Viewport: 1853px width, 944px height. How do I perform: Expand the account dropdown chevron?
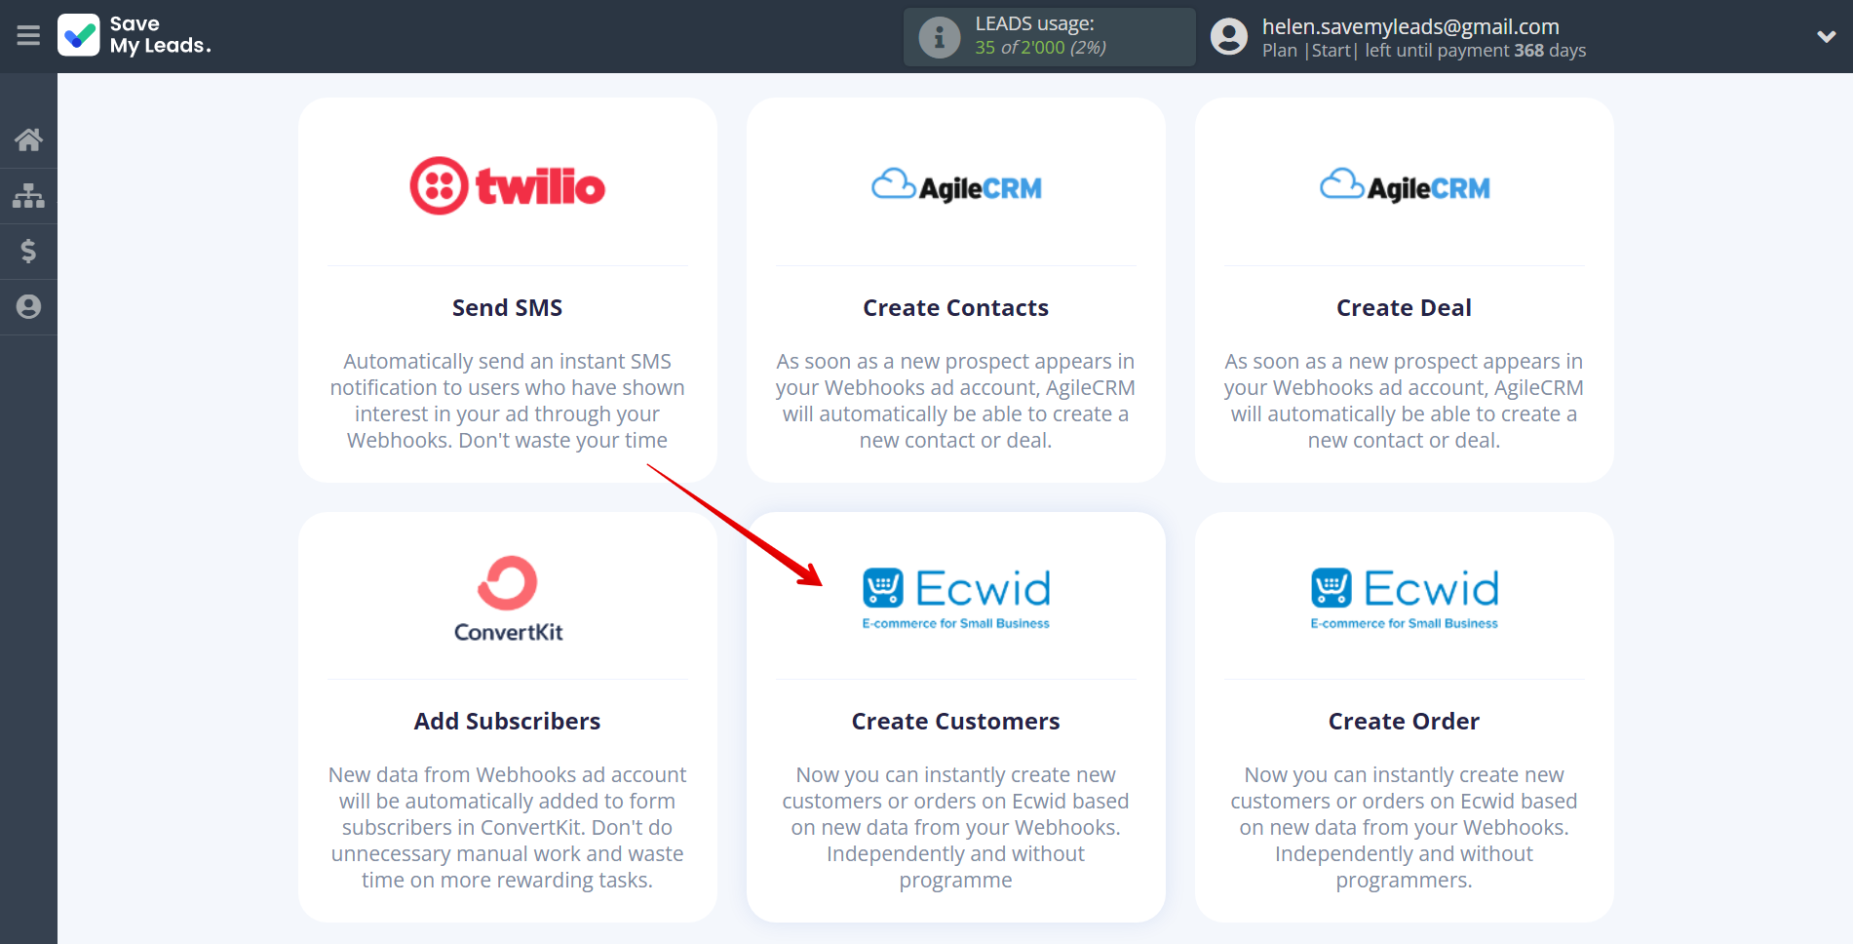point(1826,37)
